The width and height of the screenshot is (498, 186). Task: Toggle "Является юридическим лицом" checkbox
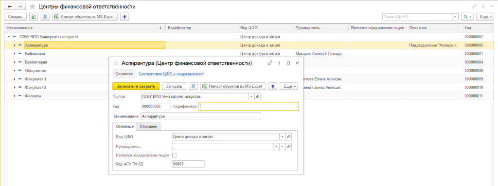coord(174,155)
